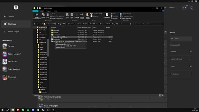Select Epic Games folder in navigation tree
199x112 pixels.
(43, 87)
